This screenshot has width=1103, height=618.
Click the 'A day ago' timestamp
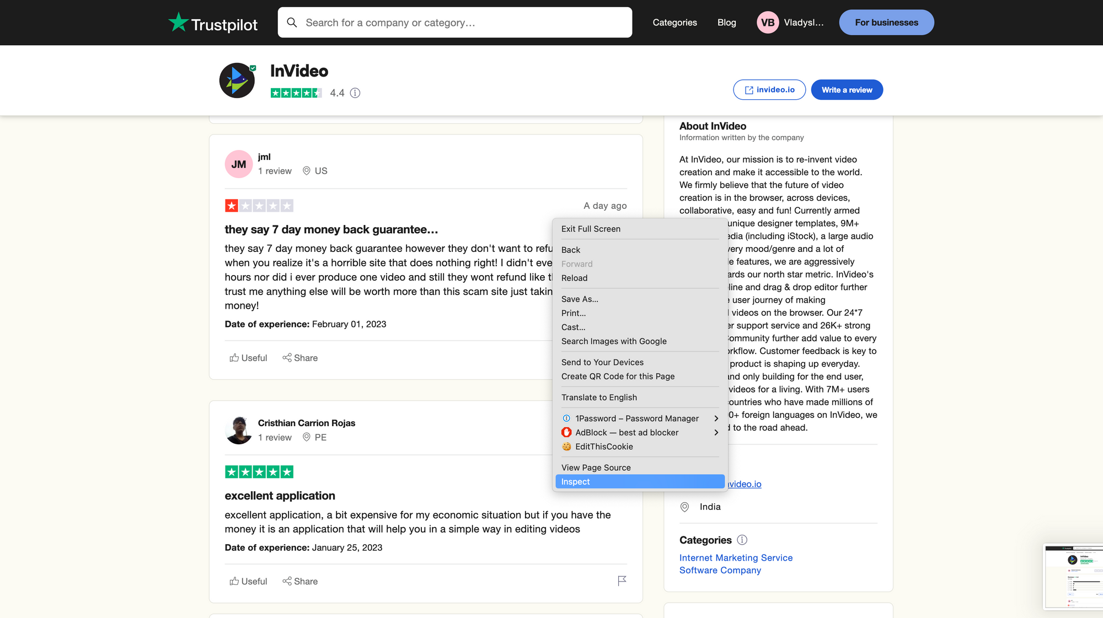[x=605, y=206]
